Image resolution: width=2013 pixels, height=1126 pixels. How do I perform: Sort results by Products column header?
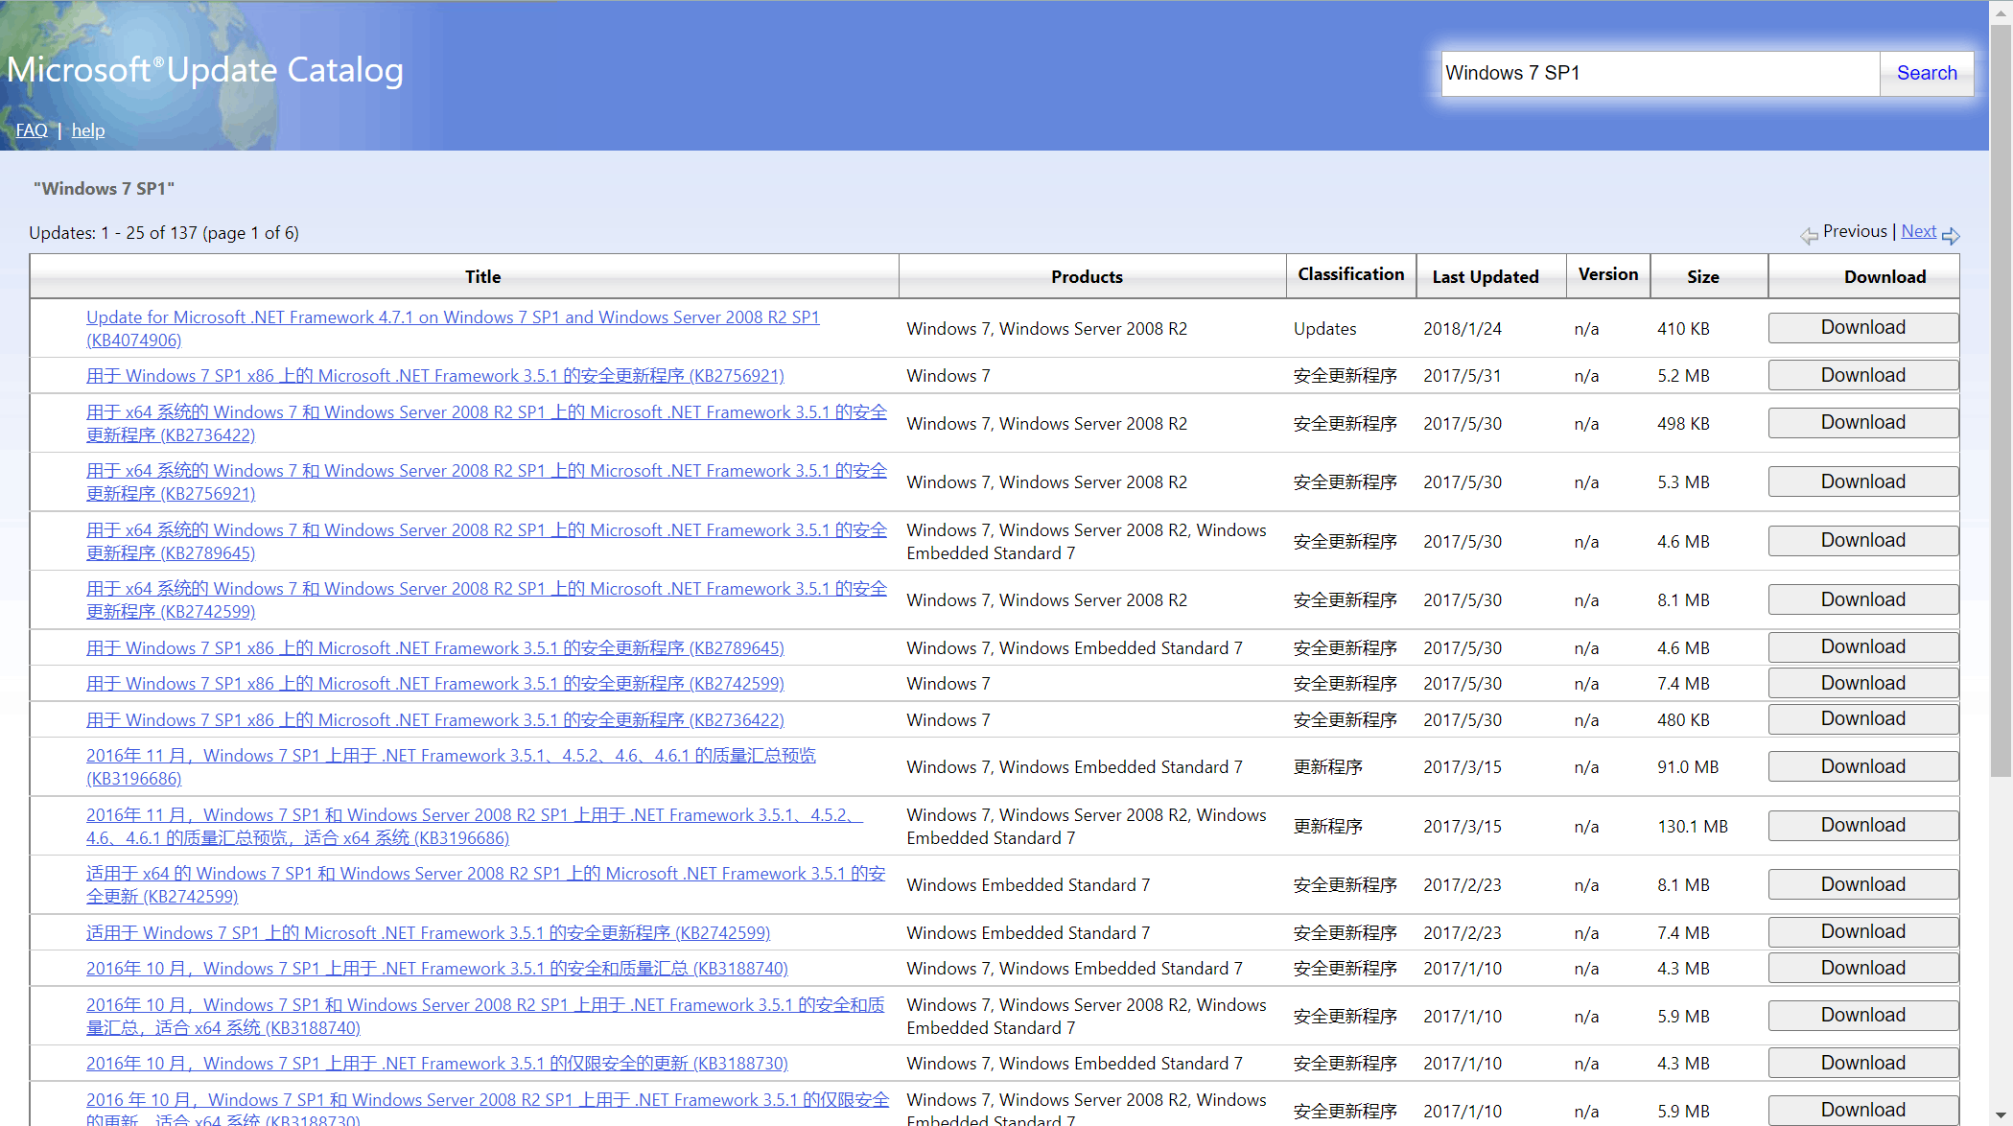click(x=1087, y=276)
